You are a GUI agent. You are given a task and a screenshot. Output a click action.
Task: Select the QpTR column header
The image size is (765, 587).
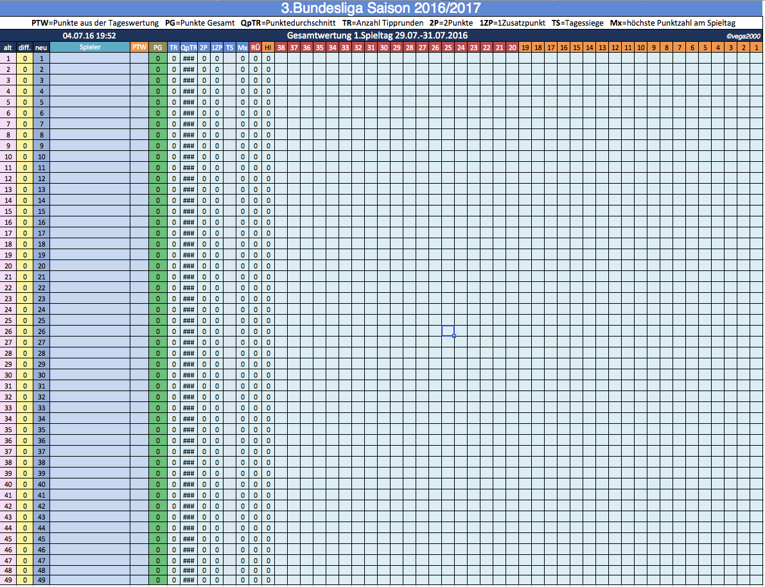pos(188,48)
